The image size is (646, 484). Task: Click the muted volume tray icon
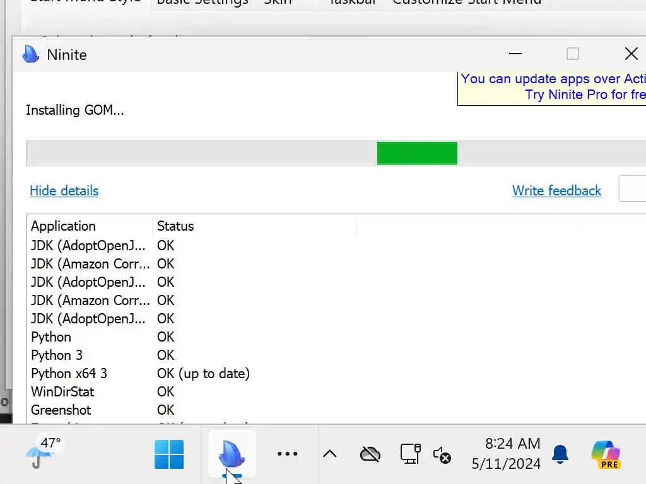tap(442, 455)
